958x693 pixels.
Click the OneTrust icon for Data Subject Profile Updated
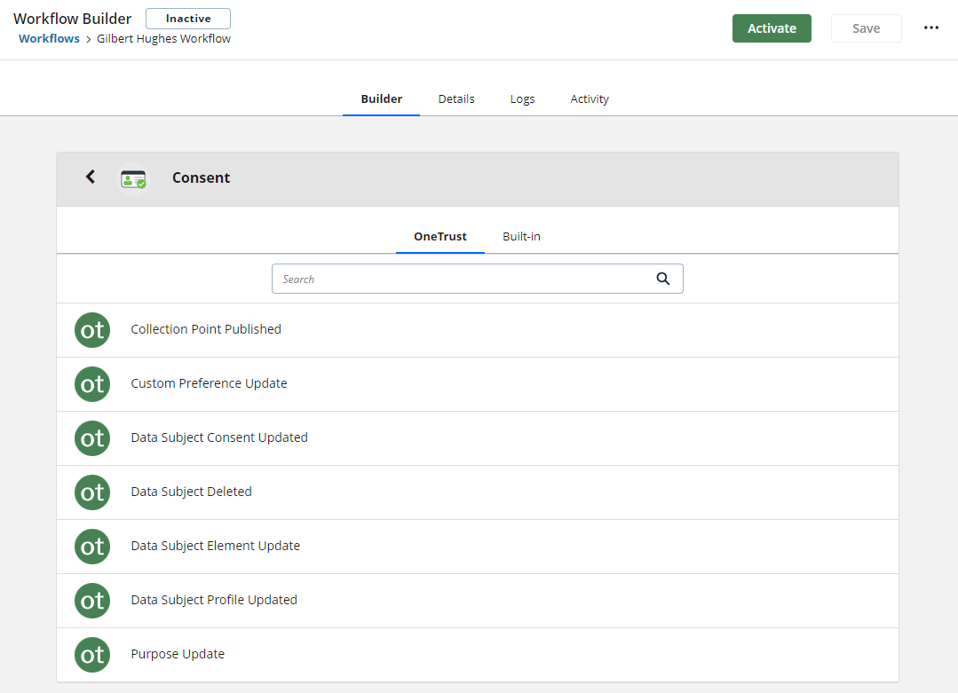click(91, 601)
